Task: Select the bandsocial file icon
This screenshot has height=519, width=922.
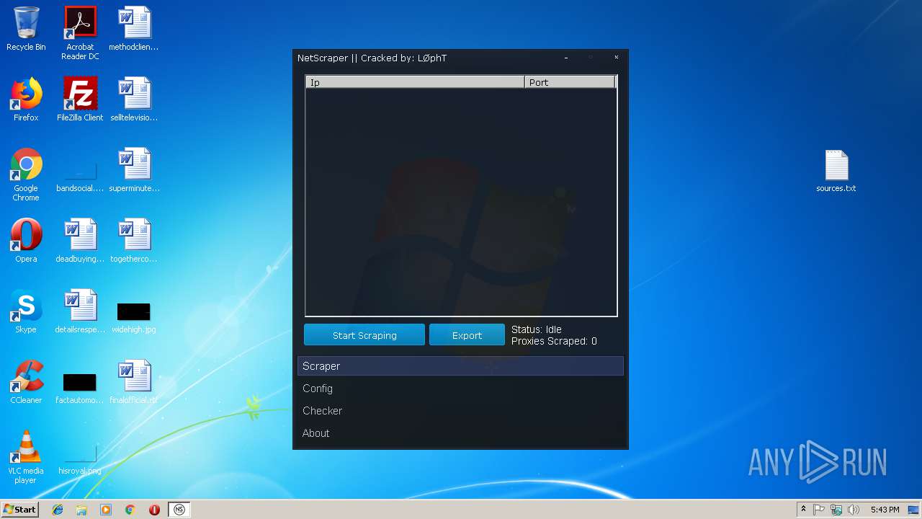Action: tap(80, 178)
